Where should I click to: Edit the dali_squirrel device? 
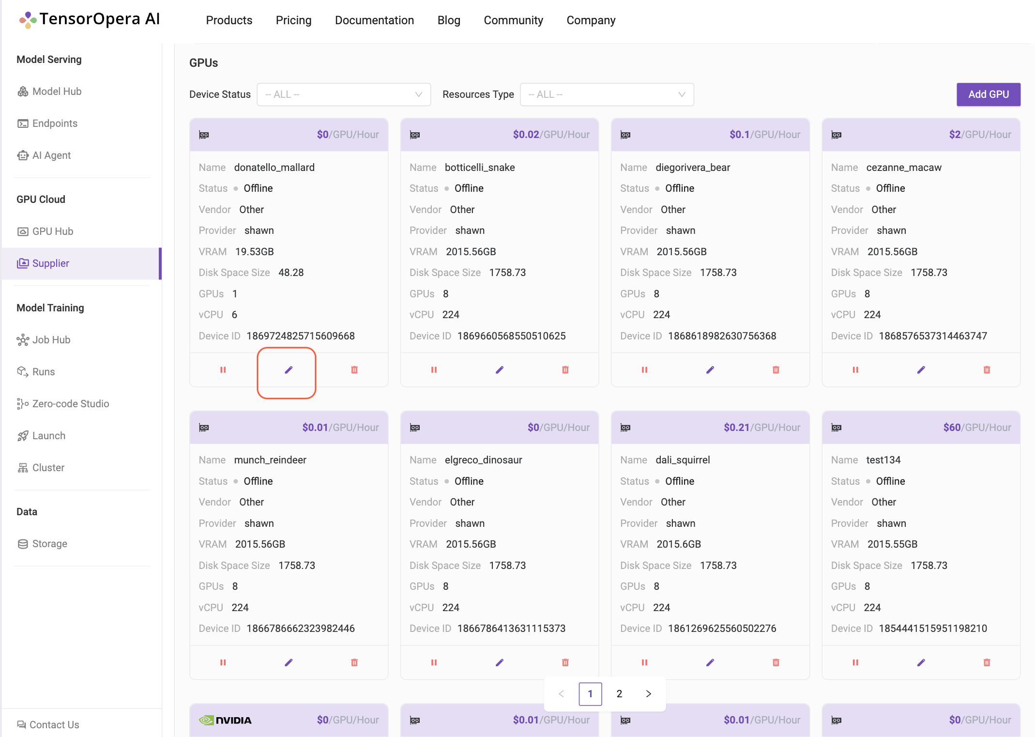point(710,662)
